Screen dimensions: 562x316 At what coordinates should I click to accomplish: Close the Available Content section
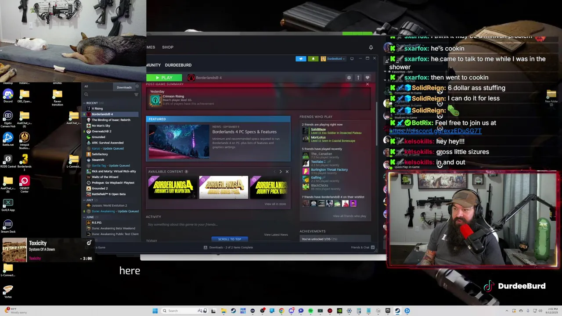tap(287, 172)
